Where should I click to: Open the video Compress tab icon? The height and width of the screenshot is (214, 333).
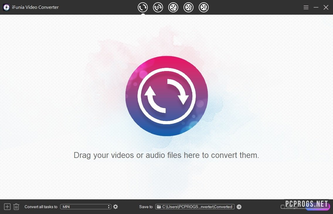click(x=188, y=7)
